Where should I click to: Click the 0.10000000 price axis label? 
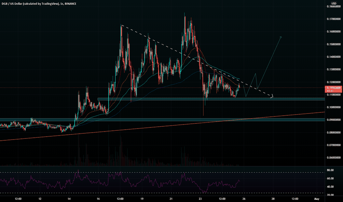[334, 107]
